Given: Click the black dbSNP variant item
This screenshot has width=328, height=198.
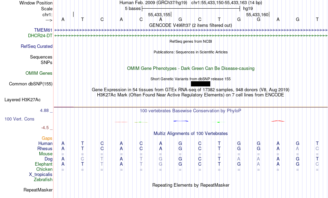Looking at the screenshot, I should click(201, 84).
